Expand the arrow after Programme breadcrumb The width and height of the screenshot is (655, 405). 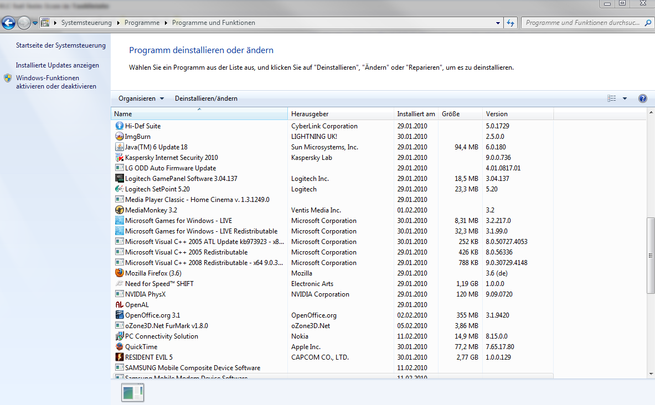(166, 23)
